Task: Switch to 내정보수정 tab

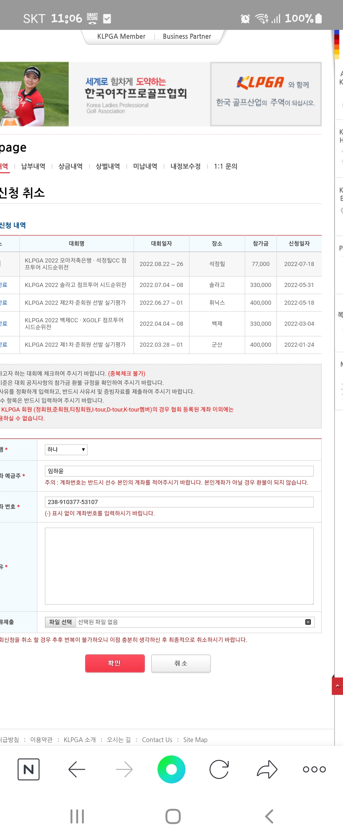Action: [x=185, y=166]
